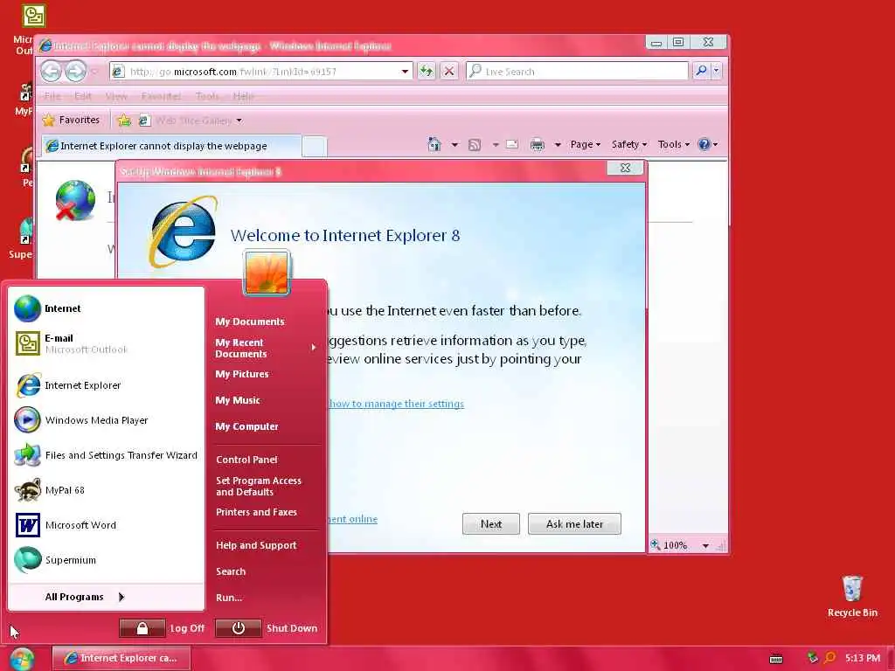Launch Windows Media Player
895x671 pixels.
107,420
